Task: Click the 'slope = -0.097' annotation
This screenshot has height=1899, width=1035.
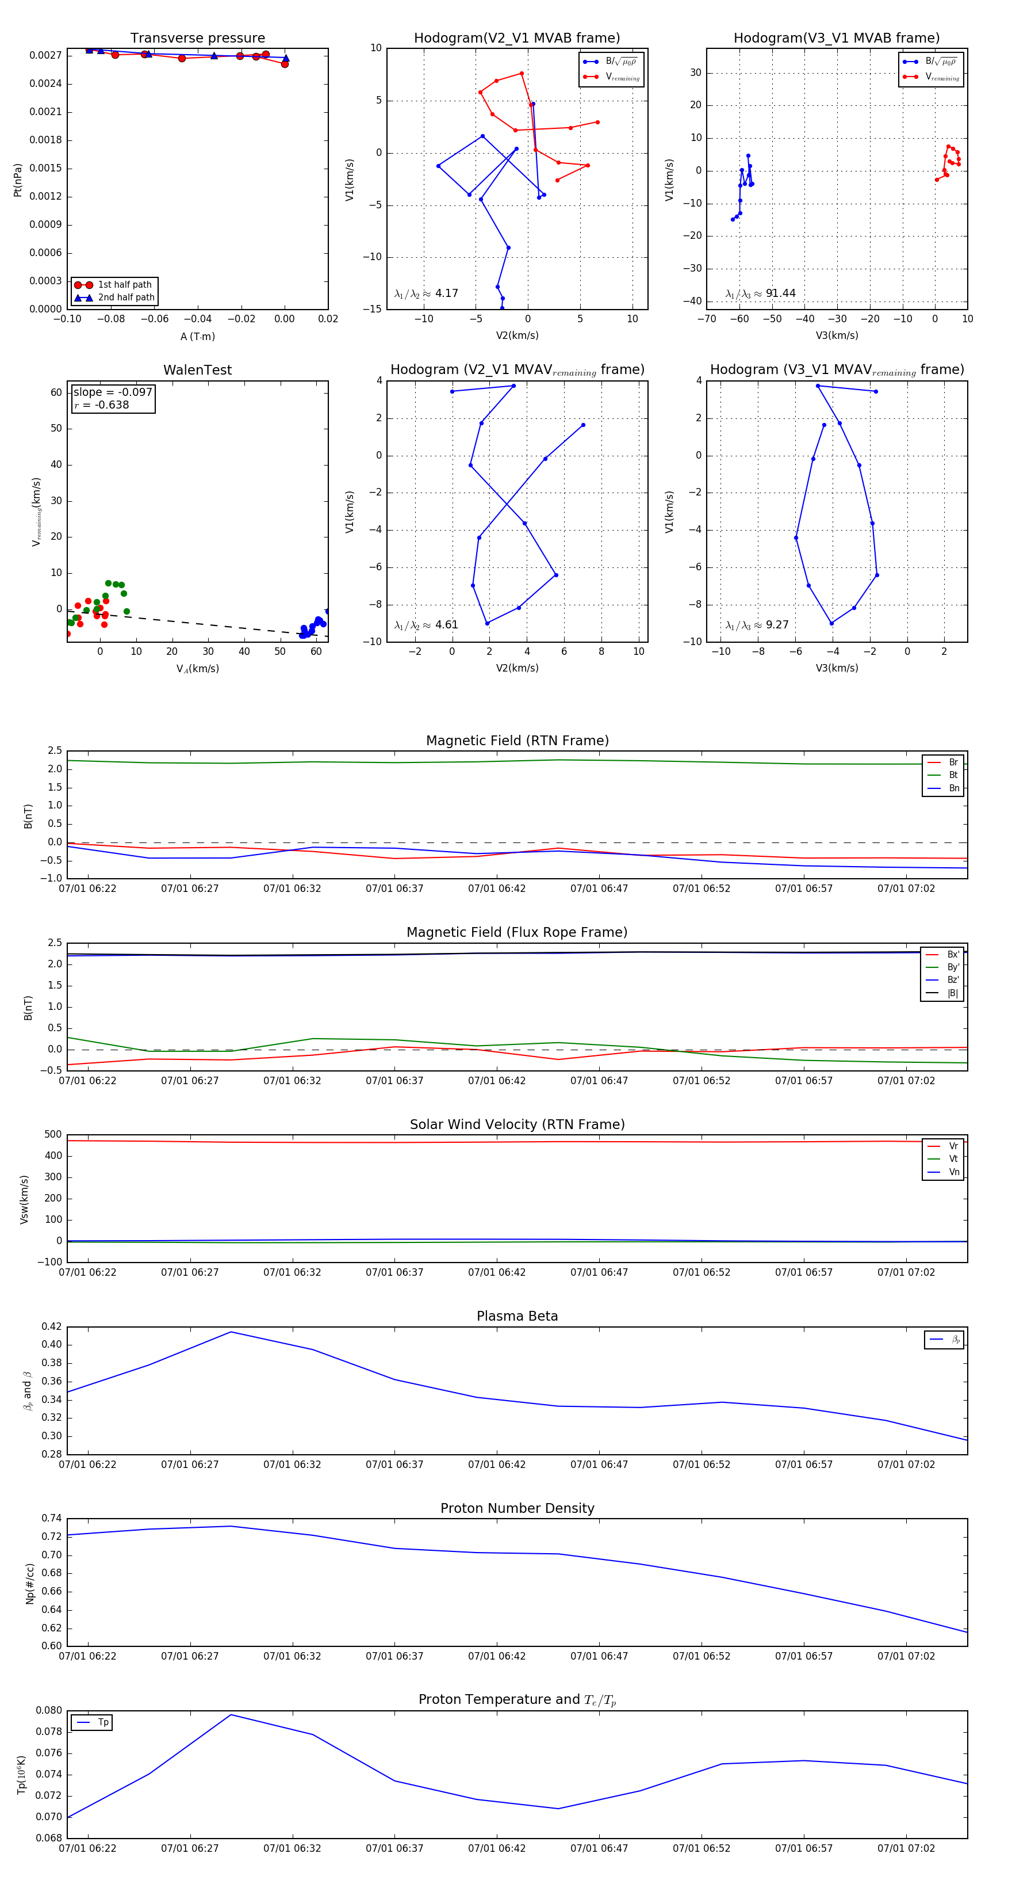Action: pyautogui.click(x=113, y=392)
